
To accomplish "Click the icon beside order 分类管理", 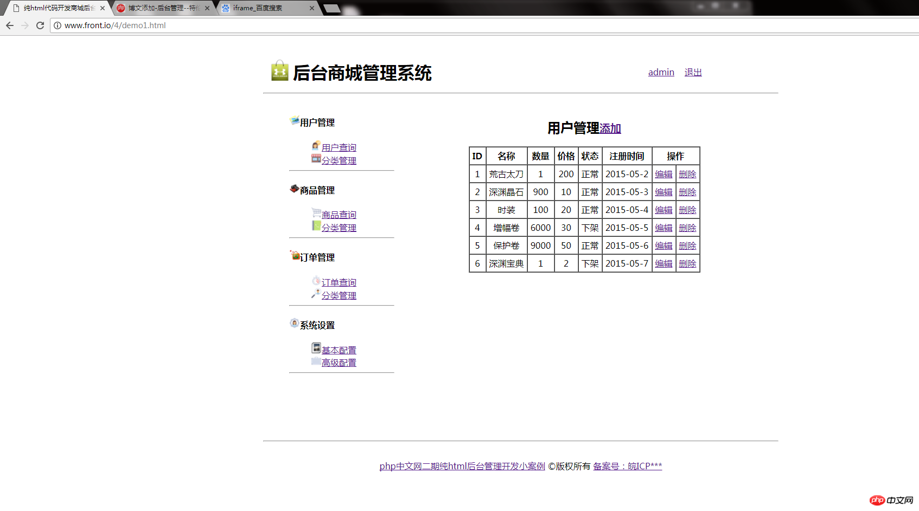I will click(316, 293).
